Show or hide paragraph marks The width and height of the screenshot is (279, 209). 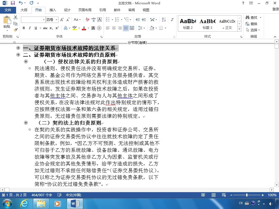[x=172, y=20]
